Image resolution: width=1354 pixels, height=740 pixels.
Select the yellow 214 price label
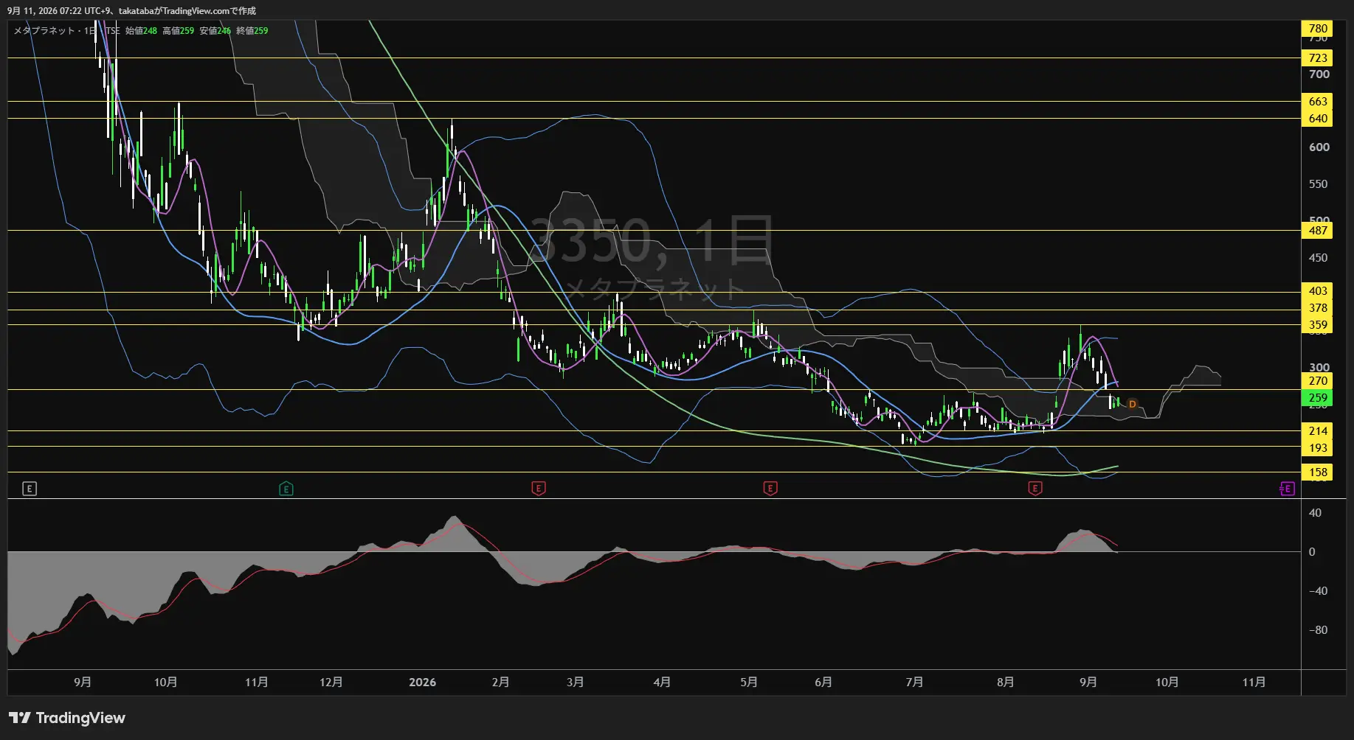[x=1318, y=431]
